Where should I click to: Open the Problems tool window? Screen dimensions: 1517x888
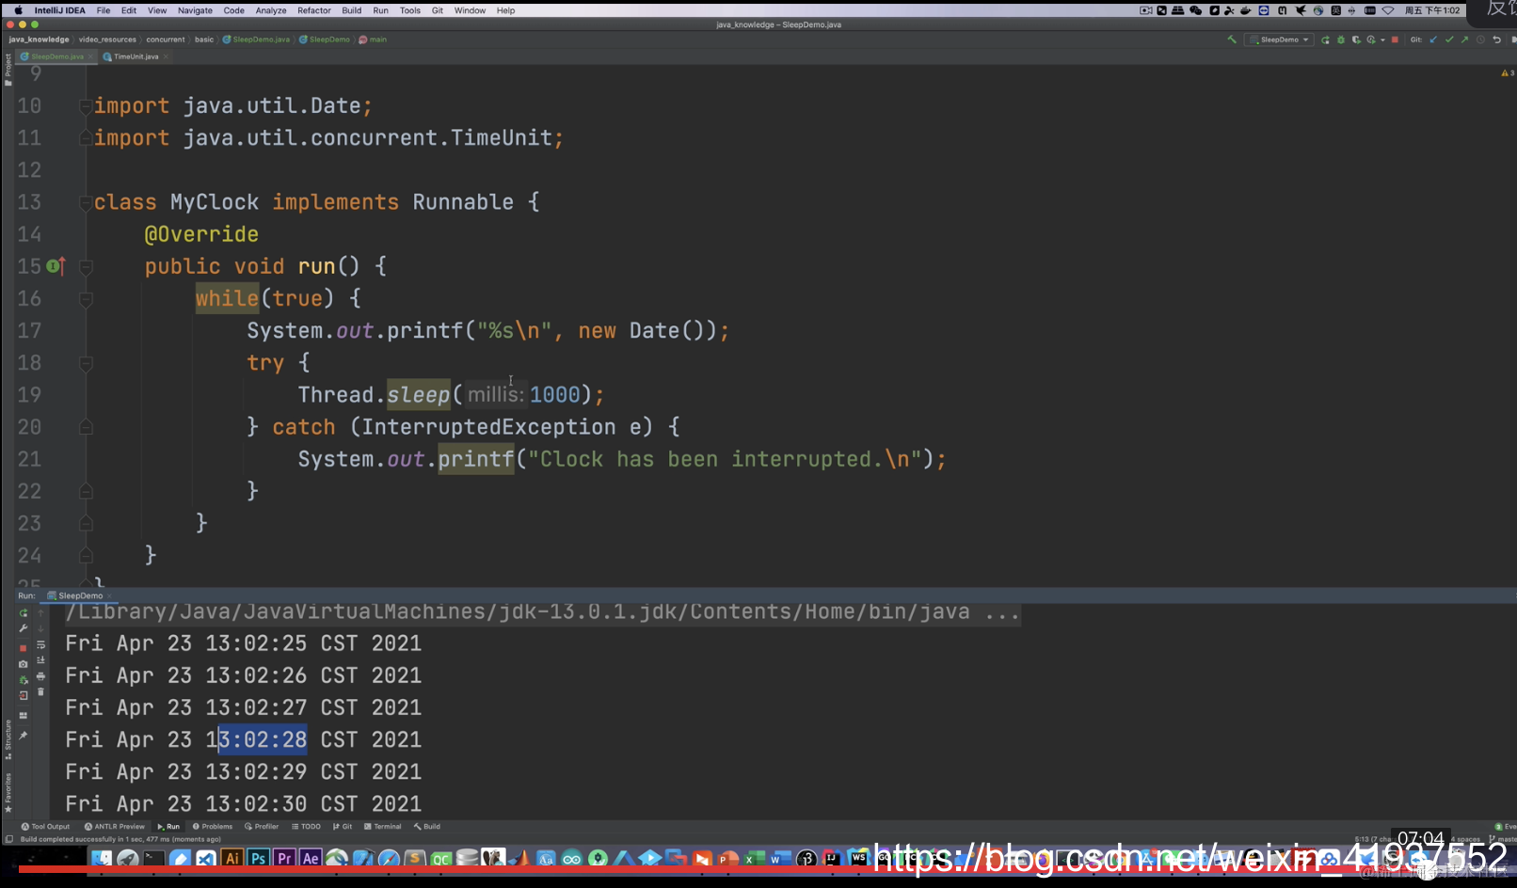[213, 827]
